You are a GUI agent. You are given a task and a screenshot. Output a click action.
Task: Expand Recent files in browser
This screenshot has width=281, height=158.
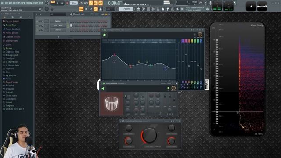click(11, 25)
